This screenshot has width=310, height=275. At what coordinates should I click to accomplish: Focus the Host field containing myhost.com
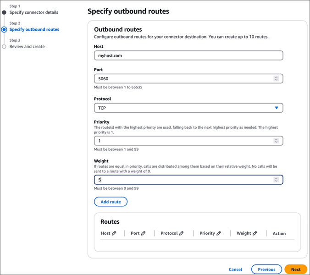(188, 55)
